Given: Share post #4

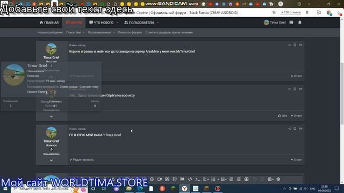Looking at the screenshot, I should (289, 129).
